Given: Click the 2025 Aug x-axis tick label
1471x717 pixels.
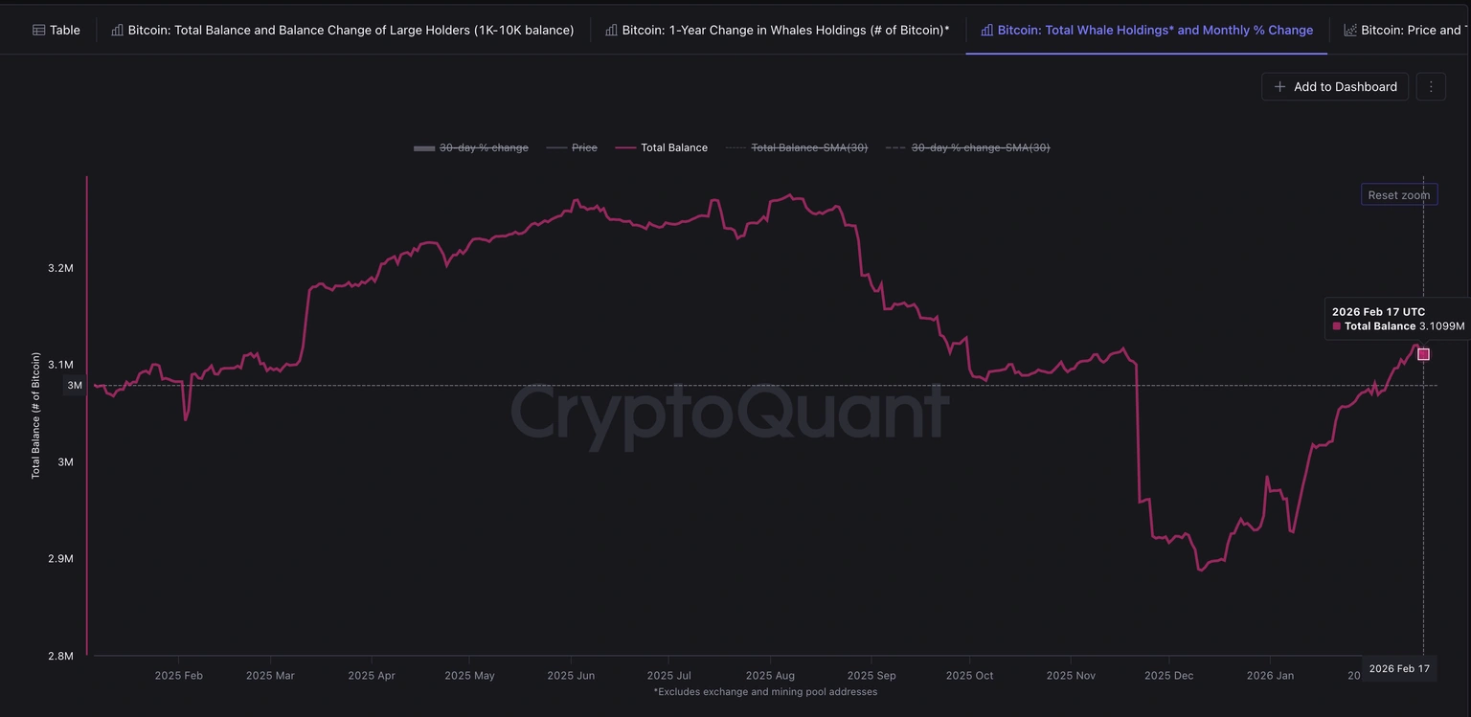Looking at the screenshot, I should point(770,675).
